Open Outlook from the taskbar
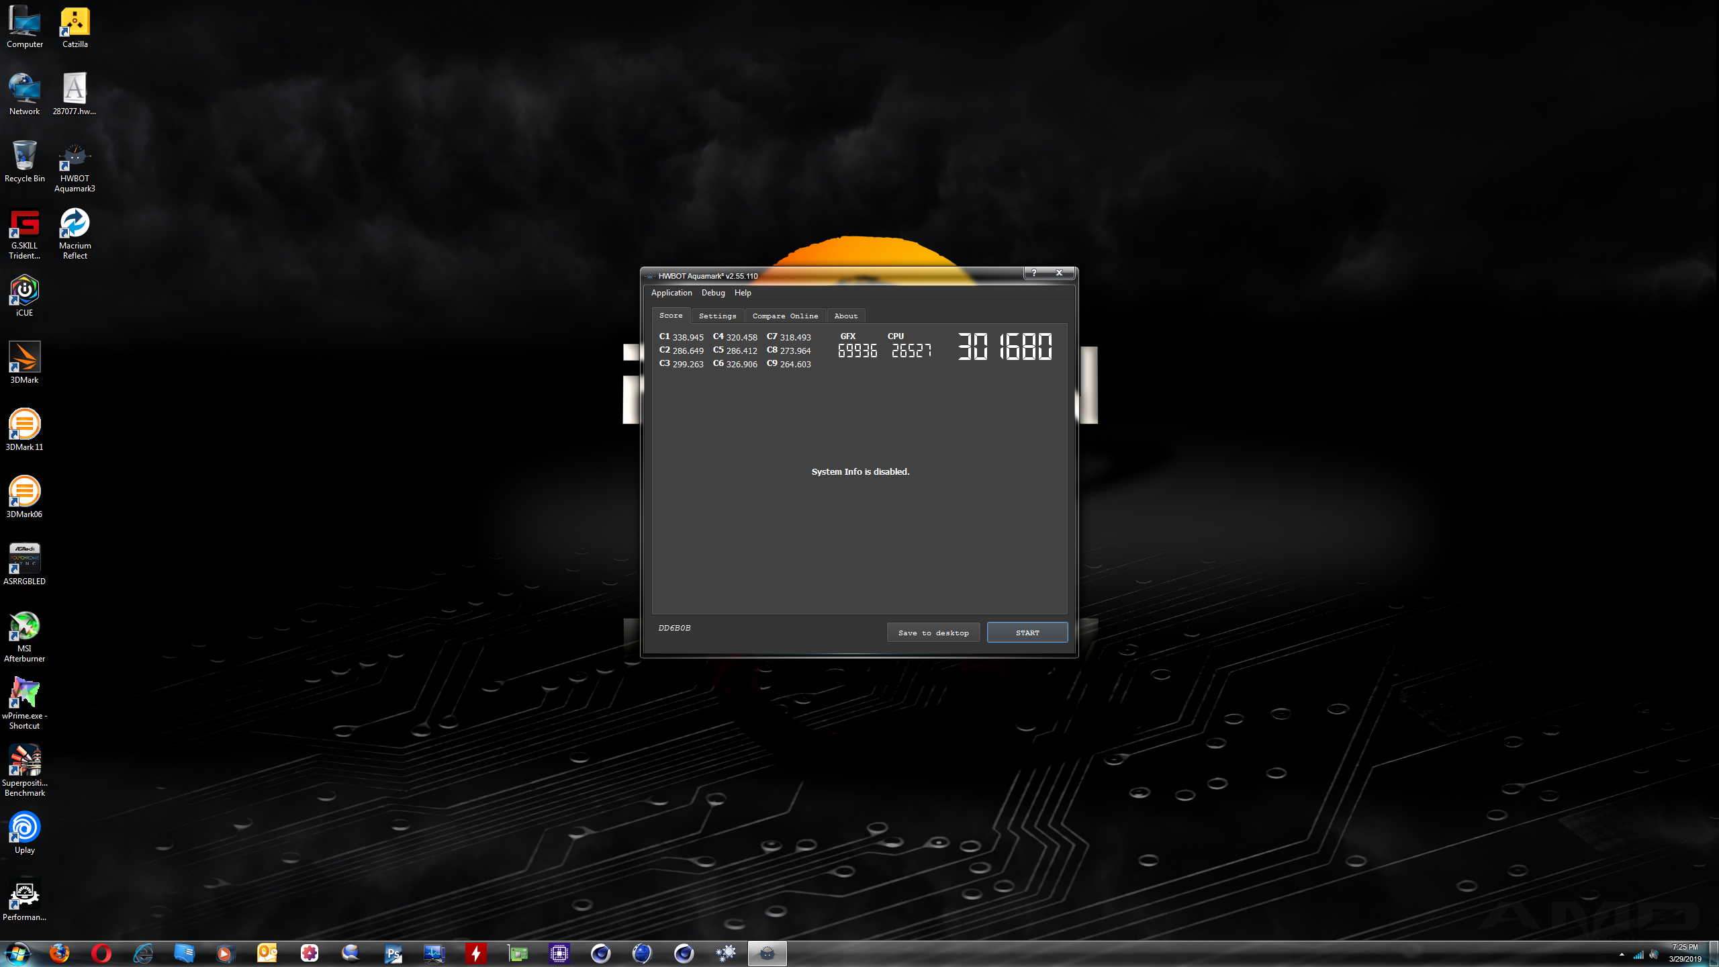 pyautogui.click(x=267, y=954)
